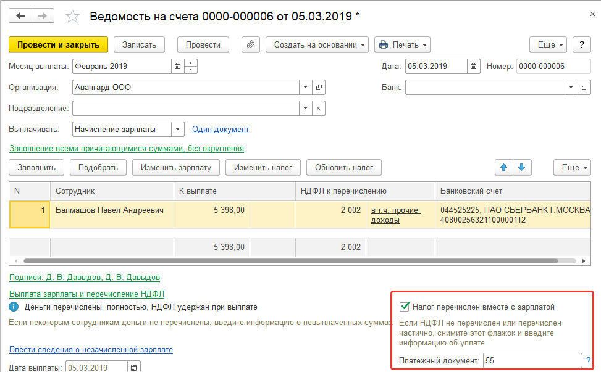Open в т.ч. прочие доходы link
601x372 pixels.
click(x=395, y=215)
